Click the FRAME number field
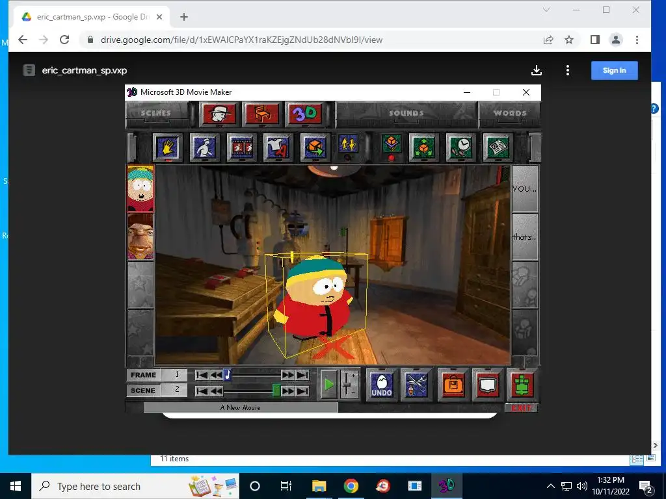The width and height of the screenshot is (666, 499). [x=175, y=375]
